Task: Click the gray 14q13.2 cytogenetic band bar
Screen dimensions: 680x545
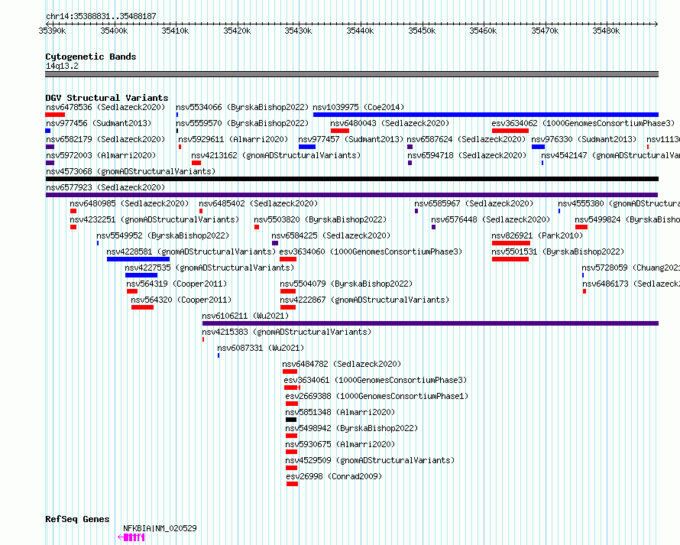Action: (x=351, y=74)
